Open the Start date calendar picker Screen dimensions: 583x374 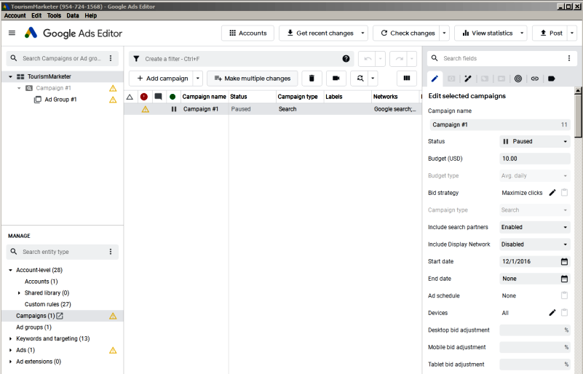(x=564, y=261)
